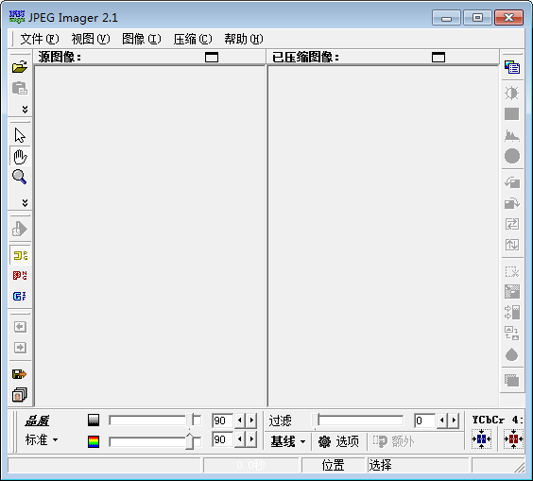Increase filter value with right arrow
Screen dimensions: 533x481
[454, 421]
